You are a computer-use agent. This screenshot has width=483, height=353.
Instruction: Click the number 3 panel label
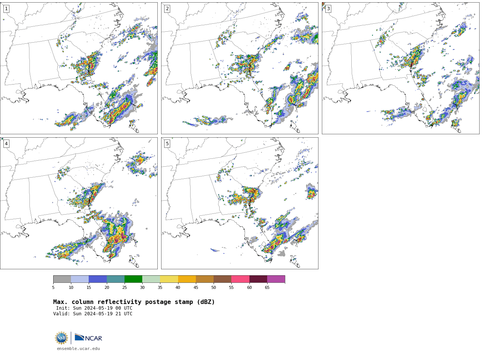328,9
